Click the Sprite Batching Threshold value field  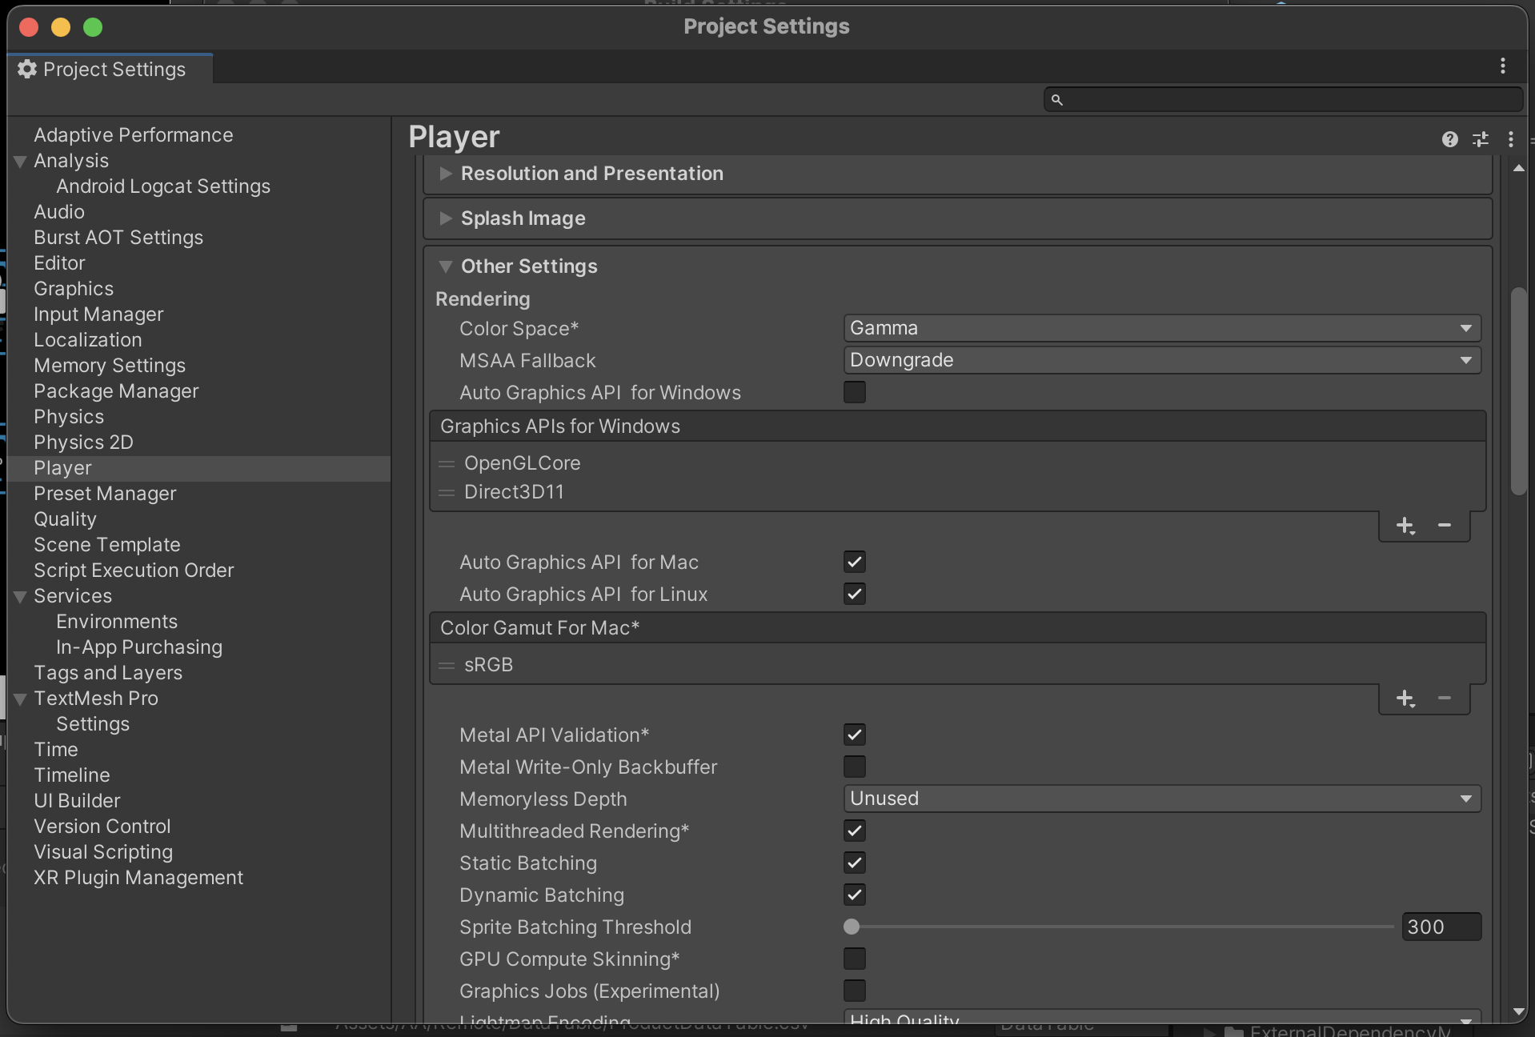point(1441,927)
